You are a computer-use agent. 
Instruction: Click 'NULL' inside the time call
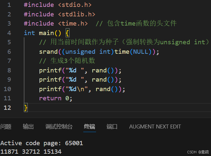tap(140, 52)
